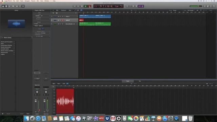The width and height of the screenshot is (217, 122).
Task: Toggle the Editors scissors button
Action: click(x=23, y=6)
